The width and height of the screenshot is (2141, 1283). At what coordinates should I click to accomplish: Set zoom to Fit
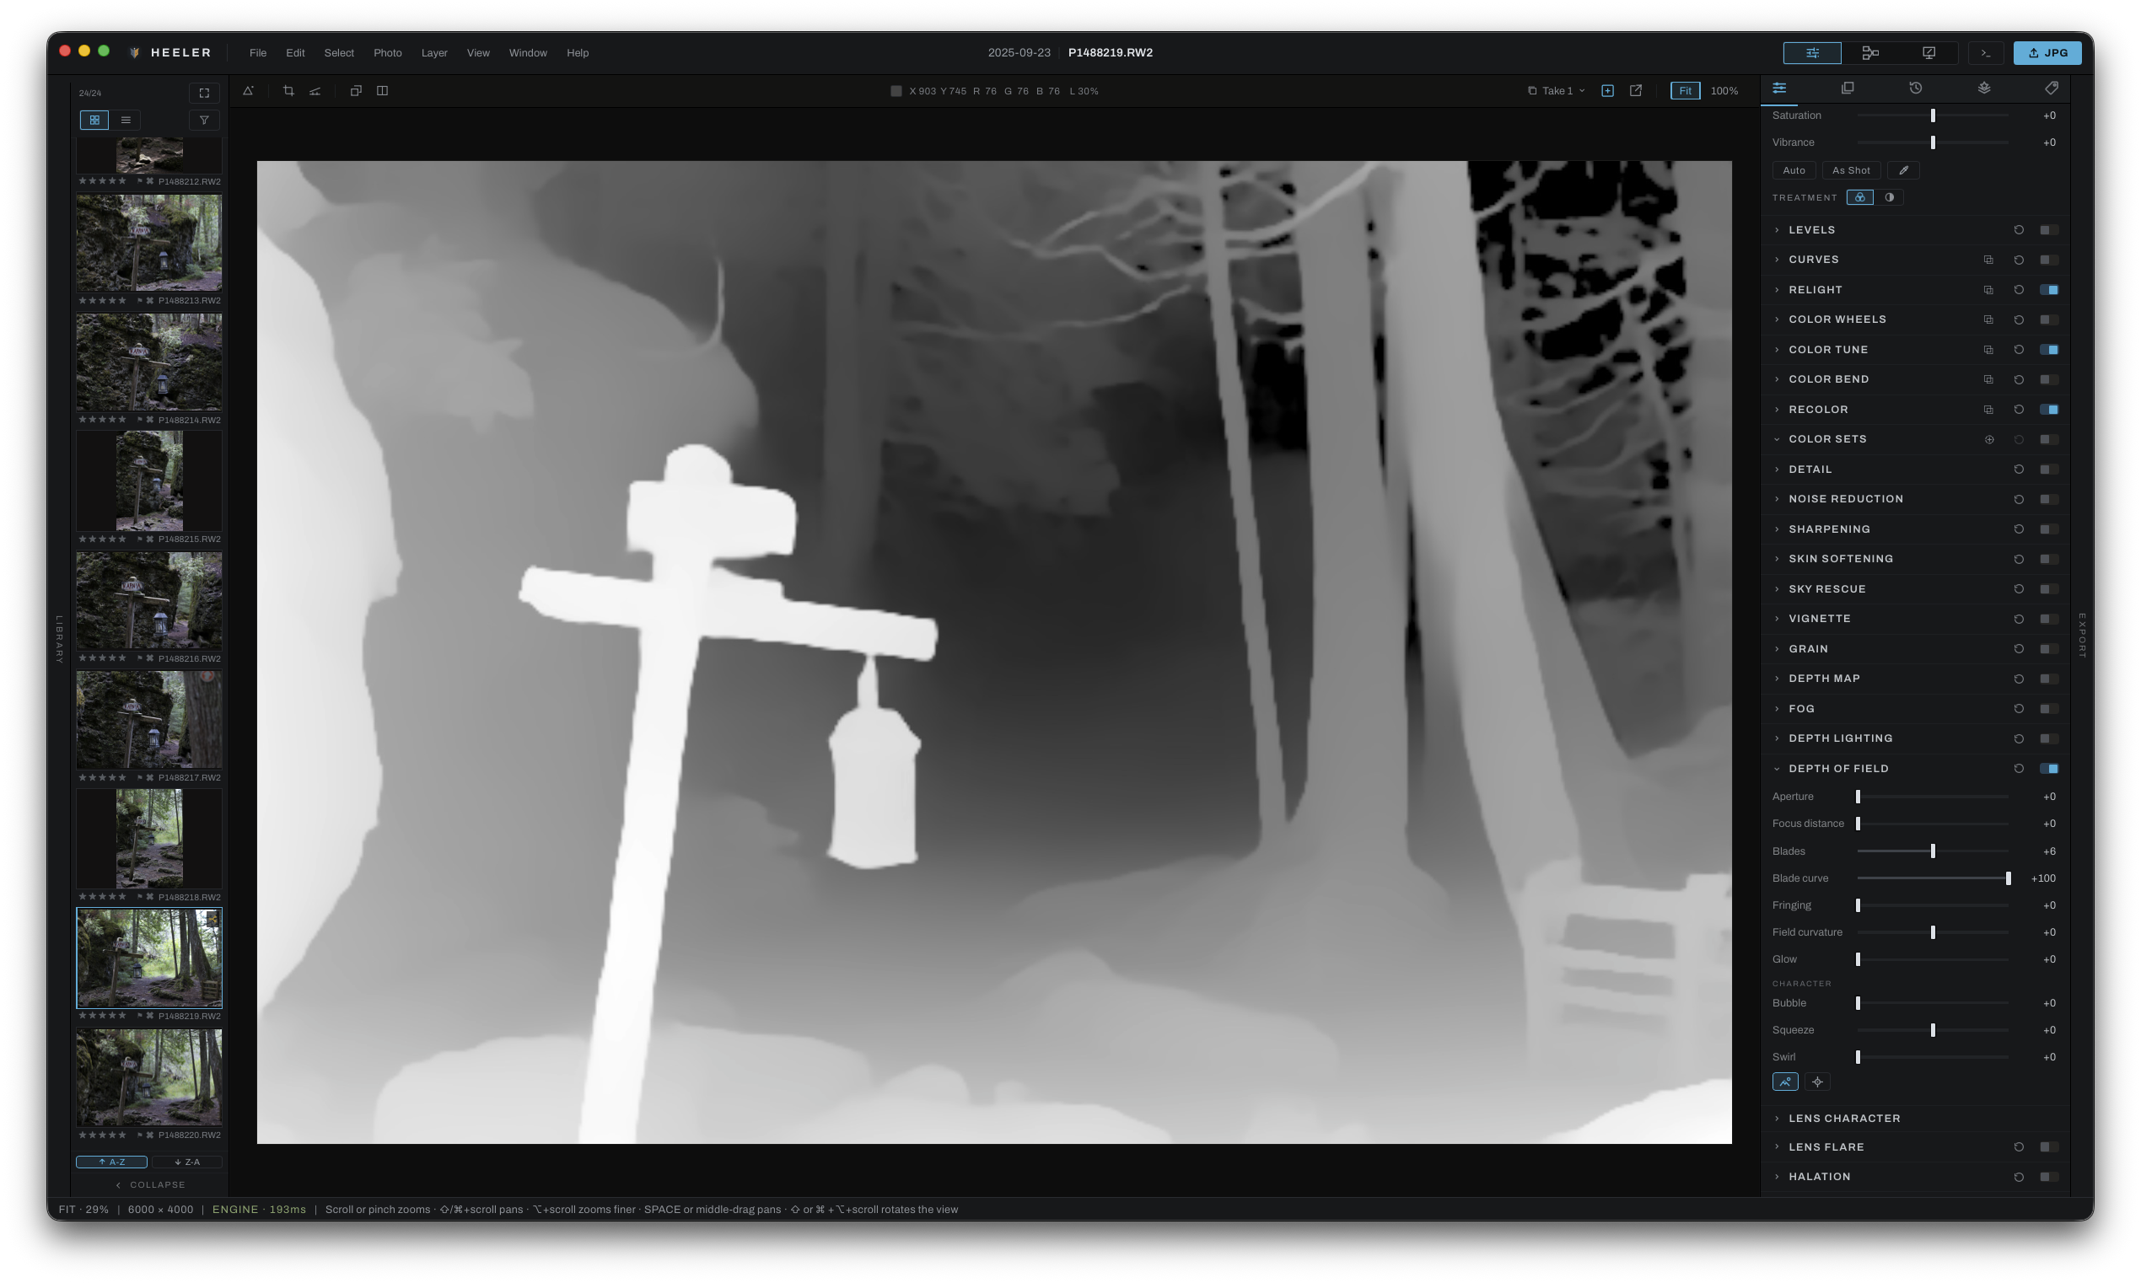1685,91
